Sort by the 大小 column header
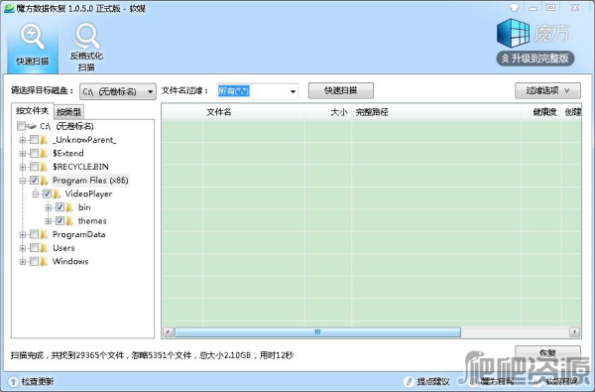 point(327,112)
